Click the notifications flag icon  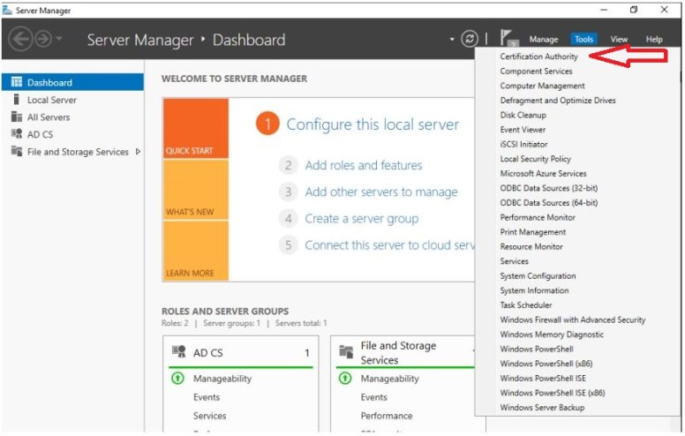coord(509,39)
